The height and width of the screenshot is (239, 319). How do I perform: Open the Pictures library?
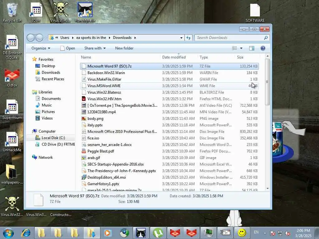48,112
